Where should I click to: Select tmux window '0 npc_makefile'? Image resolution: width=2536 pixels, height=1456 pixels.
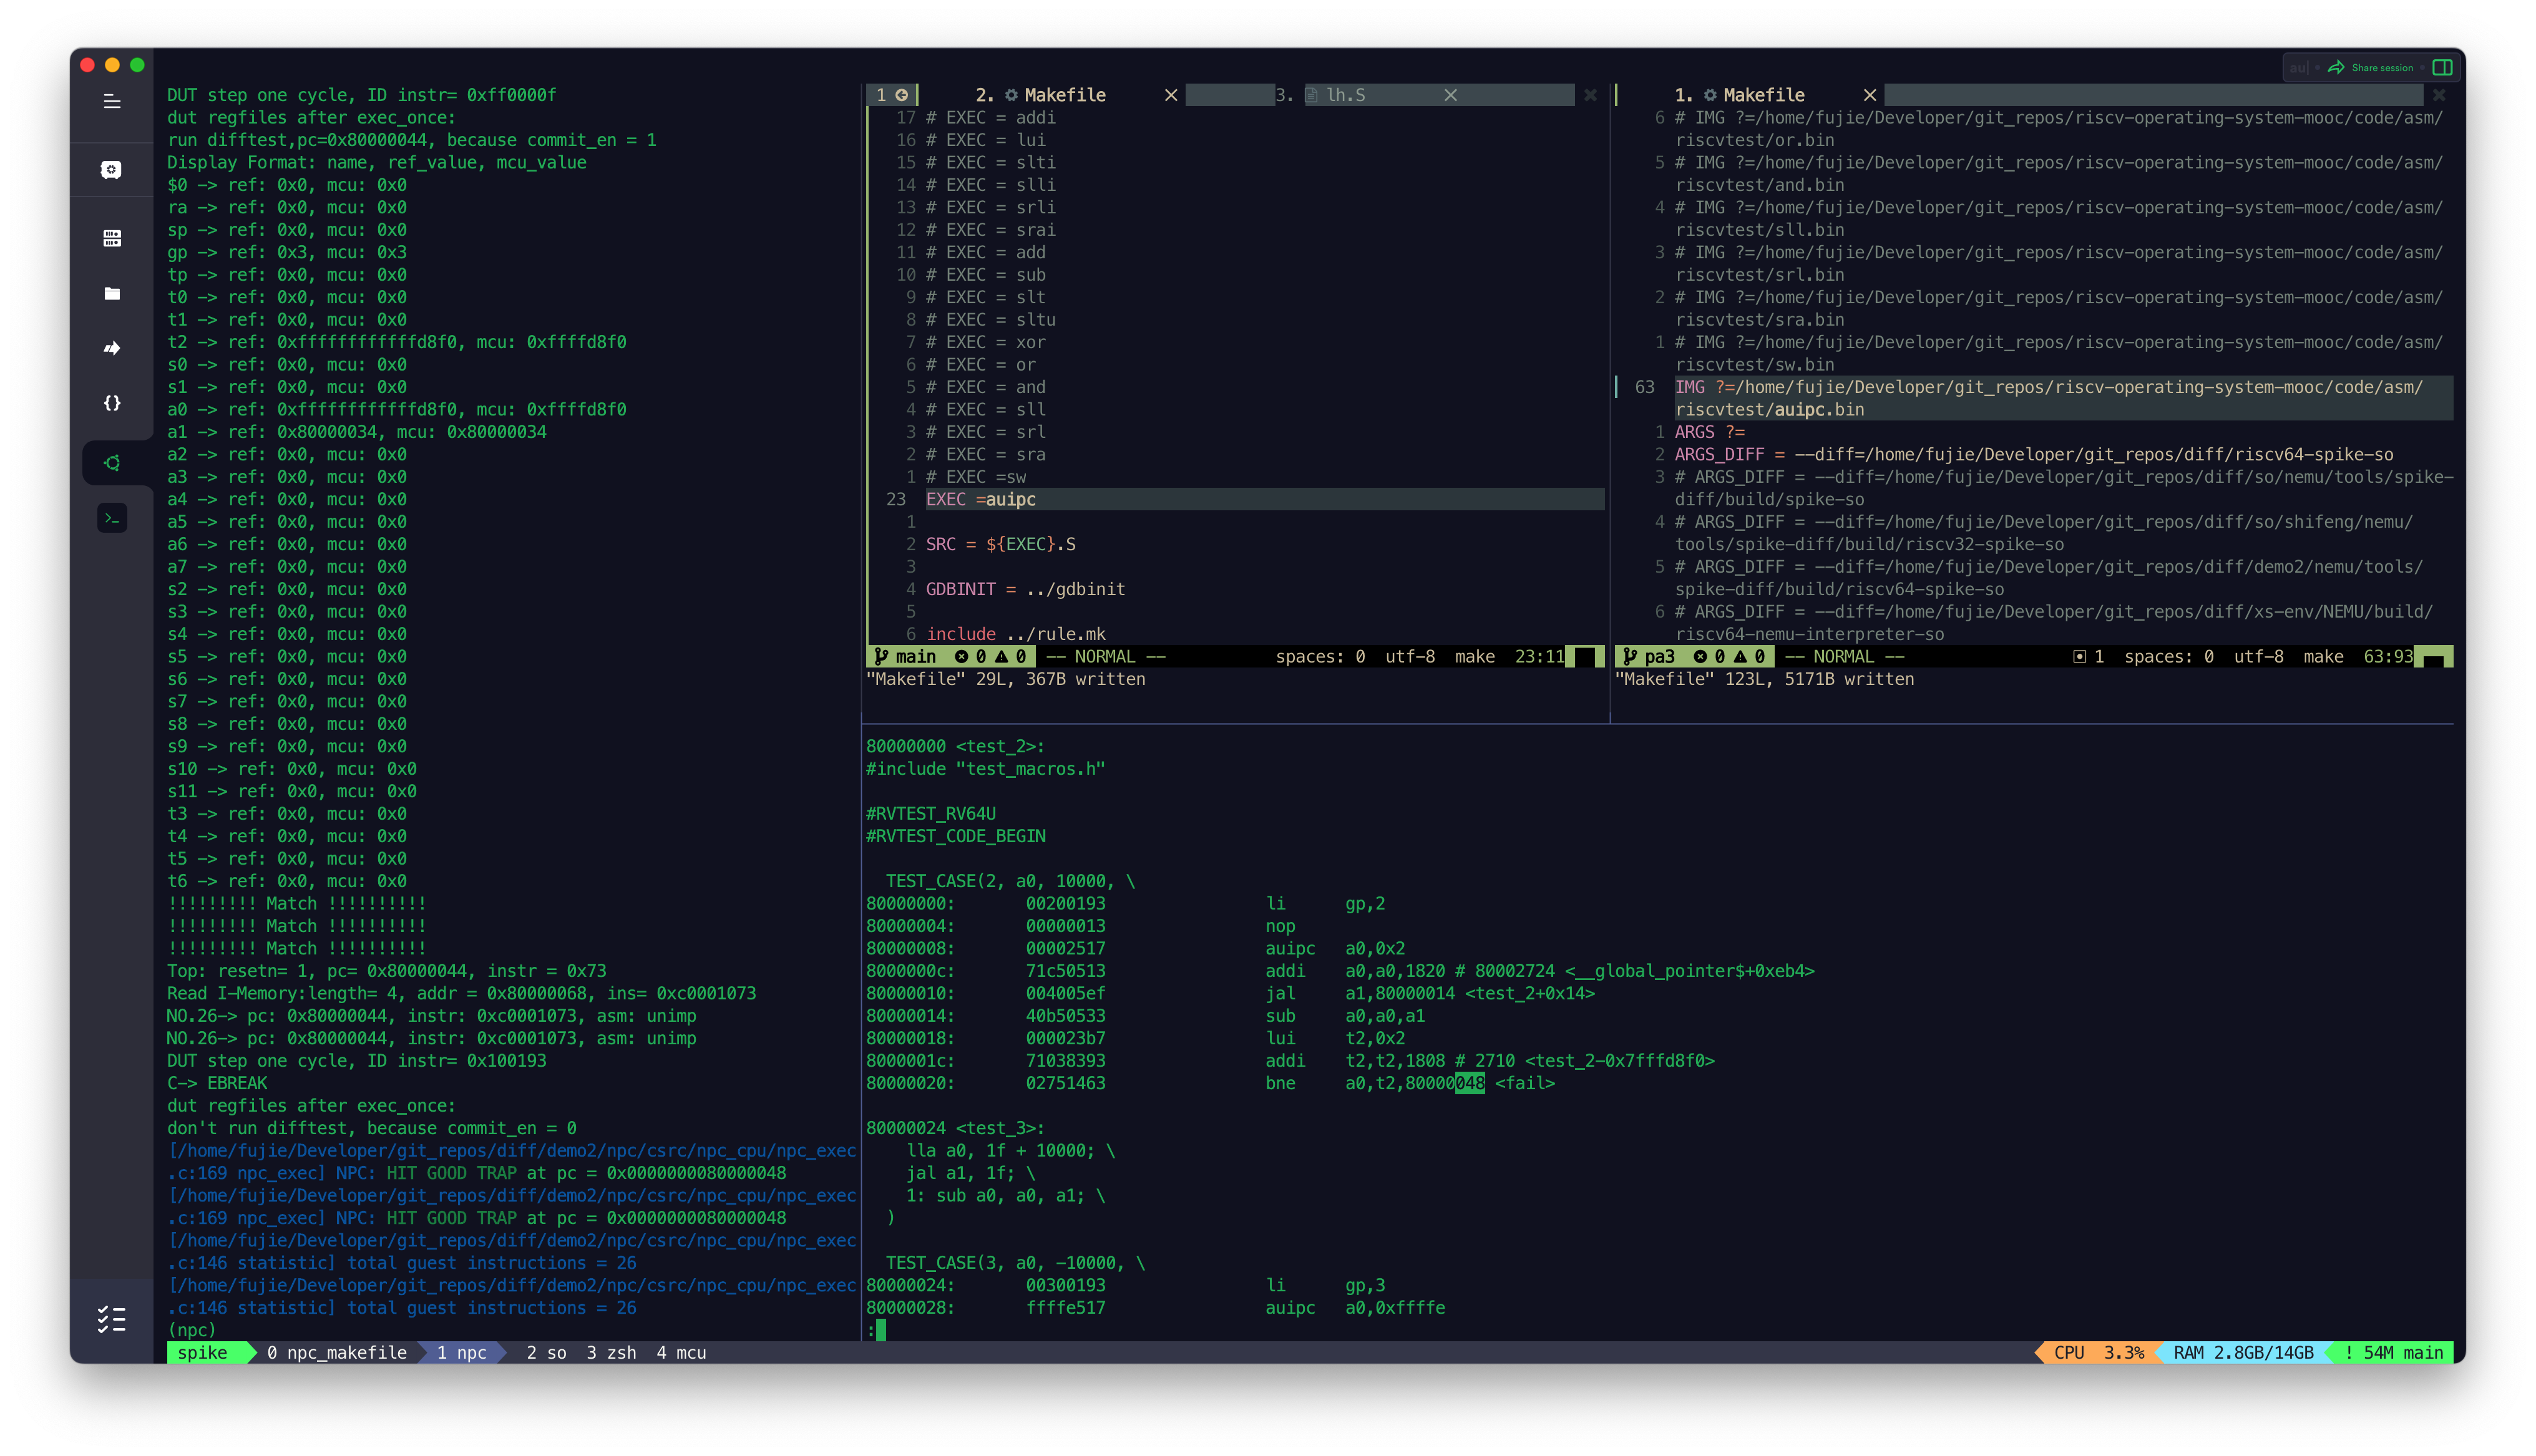coord(336,1352)
